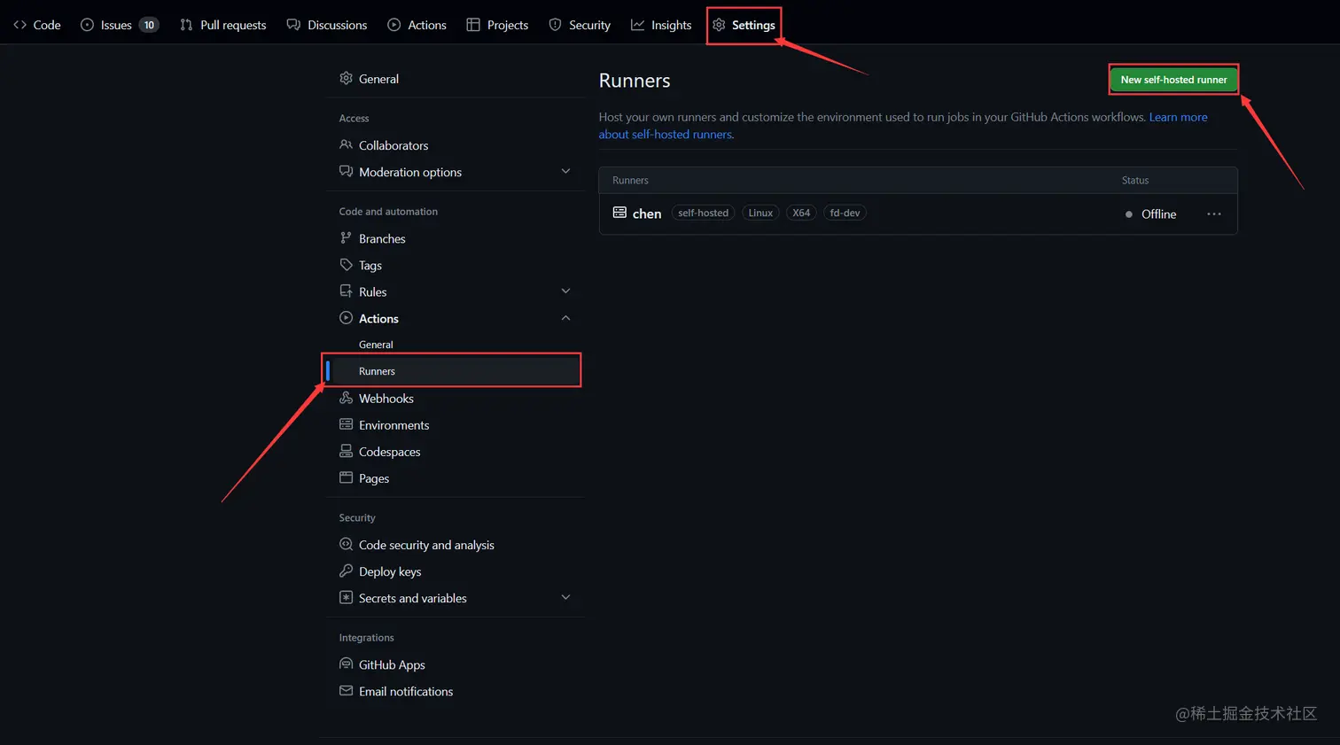The image size is (1340, 745).
Task: Open the Actions repository tab
Action: coord(417,25)
